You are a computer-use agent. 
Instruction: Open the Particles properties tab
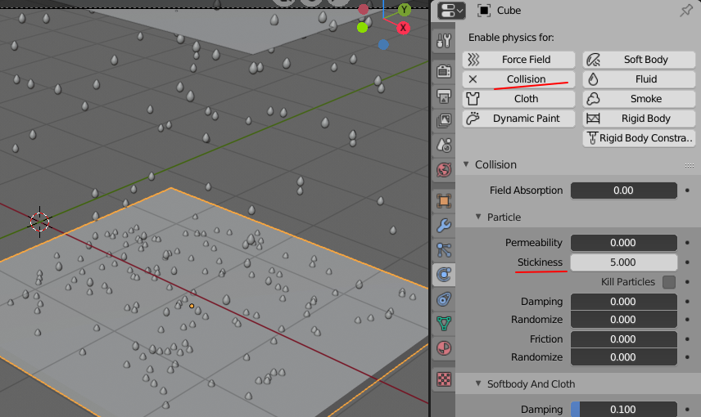(x=444, y=250)
